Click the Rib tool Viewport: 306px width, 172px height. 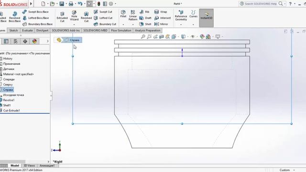(x=144, y=11)
